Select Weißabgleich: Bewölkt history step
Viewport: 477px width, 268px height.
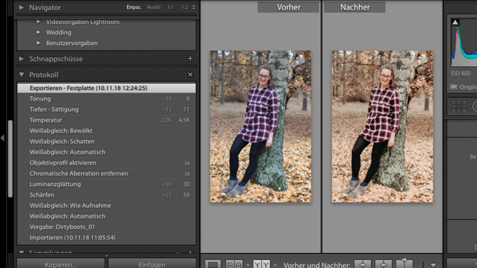pos(106,131)
